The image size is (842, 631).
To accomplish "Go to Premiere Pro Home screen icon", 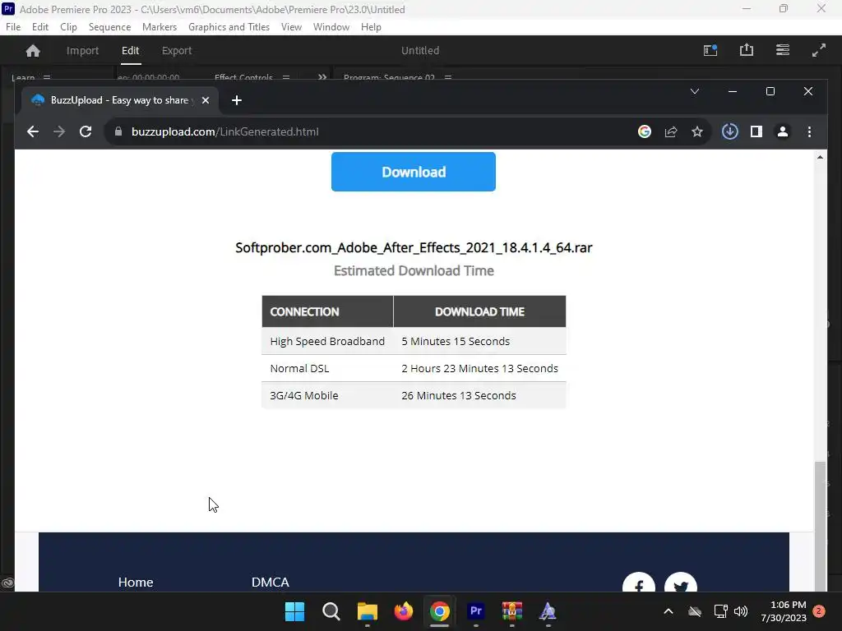I will pyautogui.click(x=33, y=50).
